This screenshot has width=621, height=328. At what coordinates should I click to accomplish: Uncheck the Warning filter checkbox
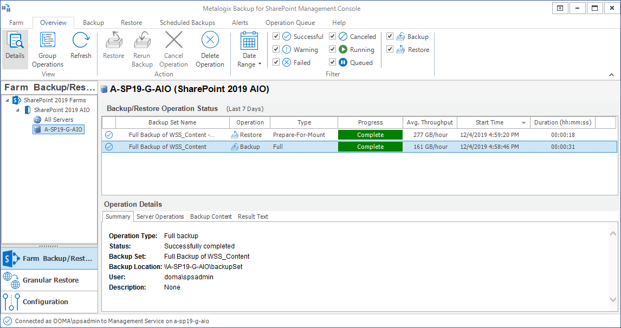[x=276, y=49]
